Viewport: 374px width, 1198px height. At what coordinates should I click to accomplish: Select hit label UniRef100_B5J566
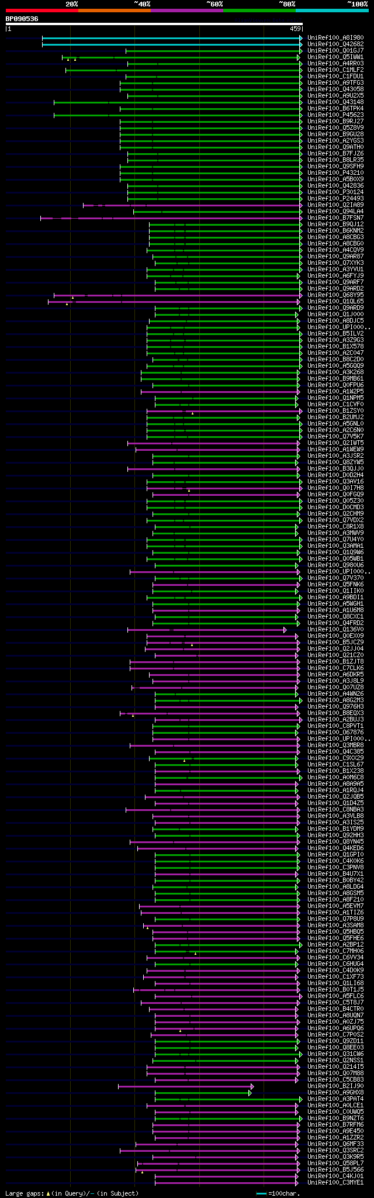(335, 1169)
